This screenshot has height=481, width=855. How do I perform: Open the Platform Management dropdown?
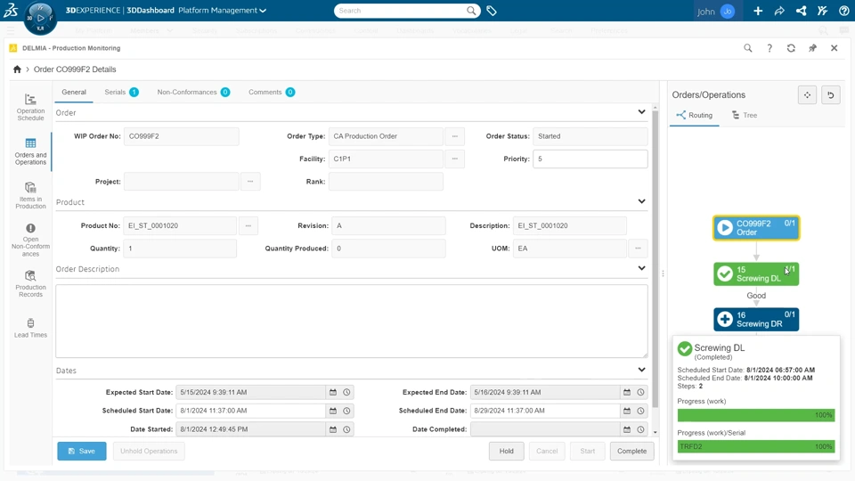(222, 11)
